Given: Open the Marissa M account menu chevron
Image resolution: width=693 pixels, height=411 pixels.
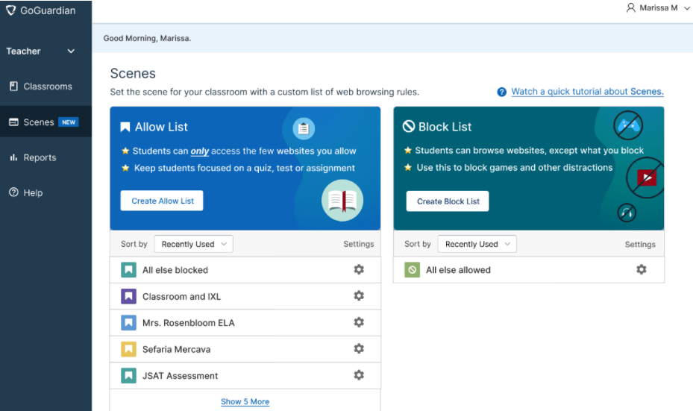Looking at the screenshot, I should (687, 8).
